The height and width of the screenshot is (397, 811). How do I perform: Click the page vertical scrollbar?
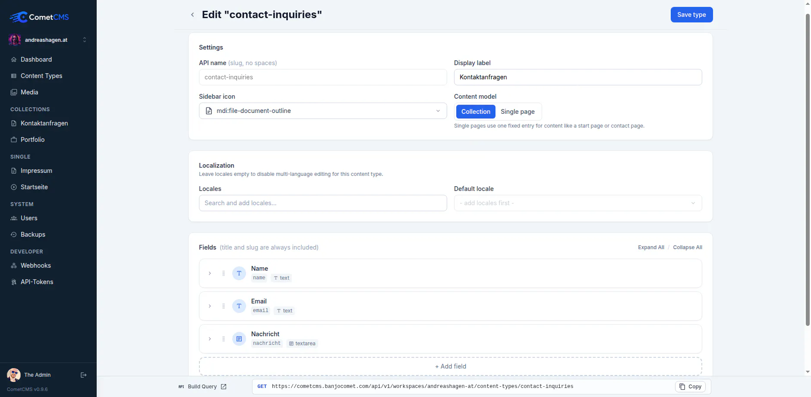tap(808, 170)
